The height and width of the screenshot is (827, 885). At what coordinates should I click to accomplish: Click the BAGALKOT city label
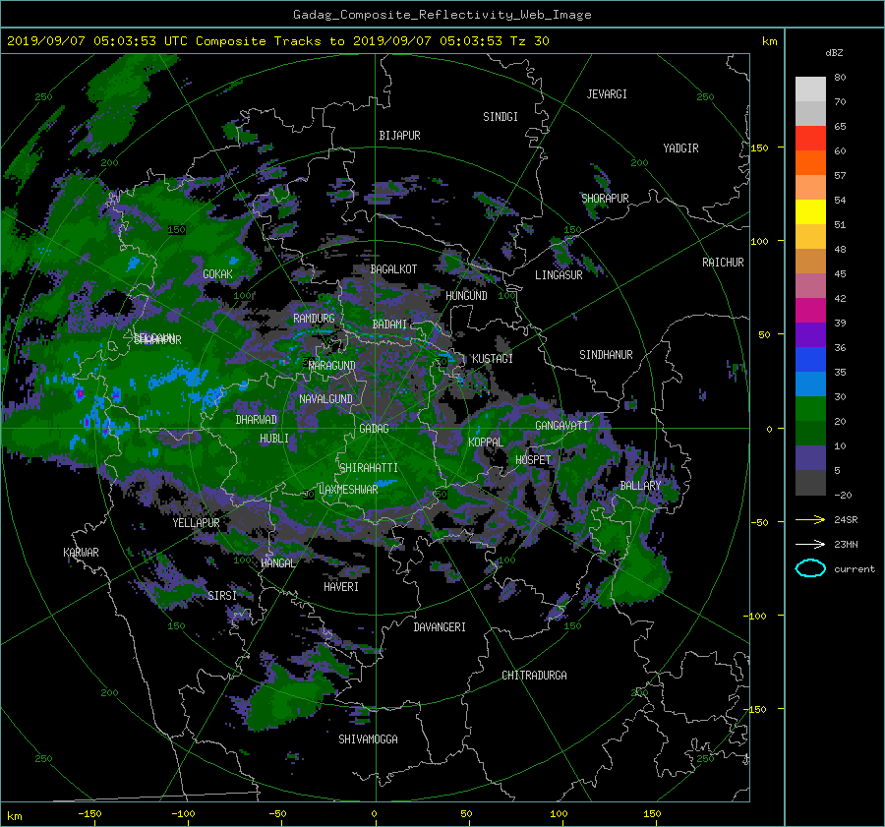(393, 269)
